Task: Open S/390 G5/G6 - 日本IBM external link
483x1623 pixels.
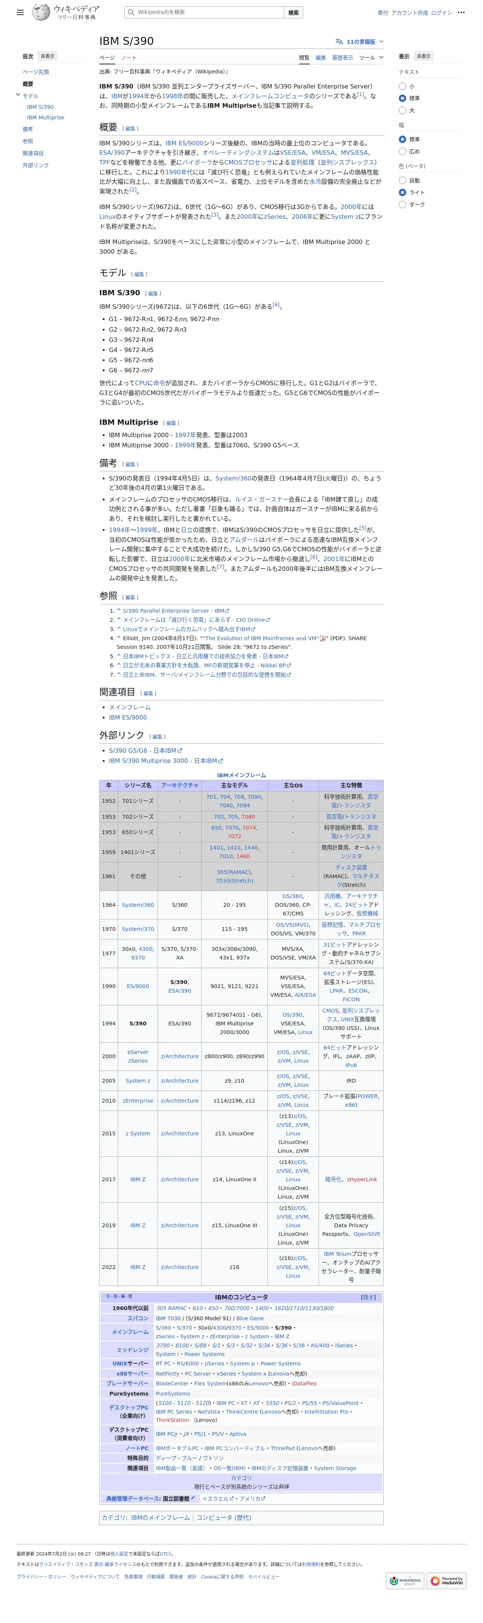Action: [x=146, y=750]
